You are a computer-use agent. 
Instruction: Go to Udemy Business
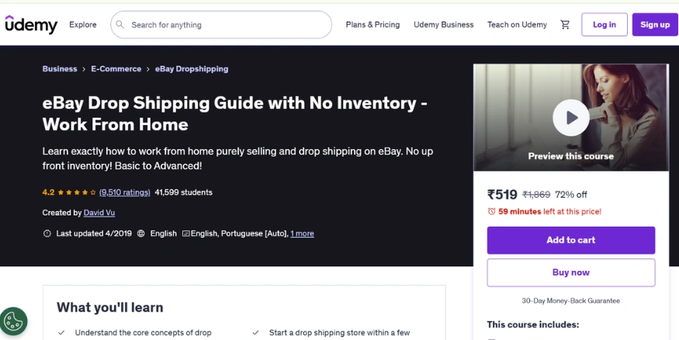pyautogui.click(x=443, y=25)
